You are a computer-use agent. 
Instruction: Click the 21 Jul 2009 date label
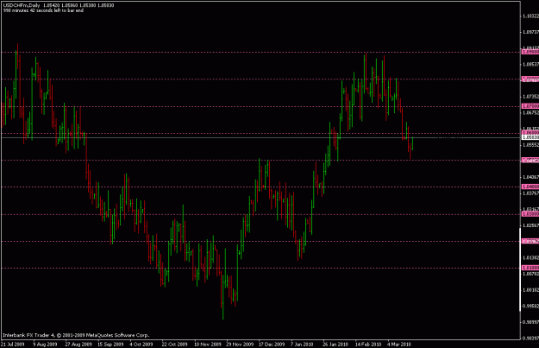click(13, 344)
